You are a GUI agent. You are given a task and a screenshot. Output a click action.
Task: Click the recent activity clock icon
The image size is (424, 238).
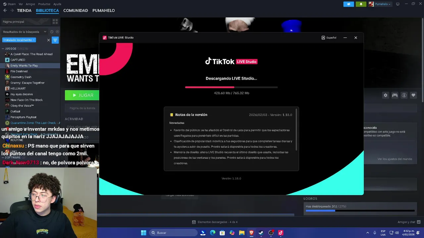click(x=52, y=32)
